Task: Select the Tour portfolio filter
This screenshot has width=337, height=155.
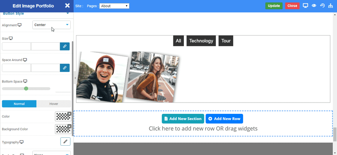Action: click(226, 41)
